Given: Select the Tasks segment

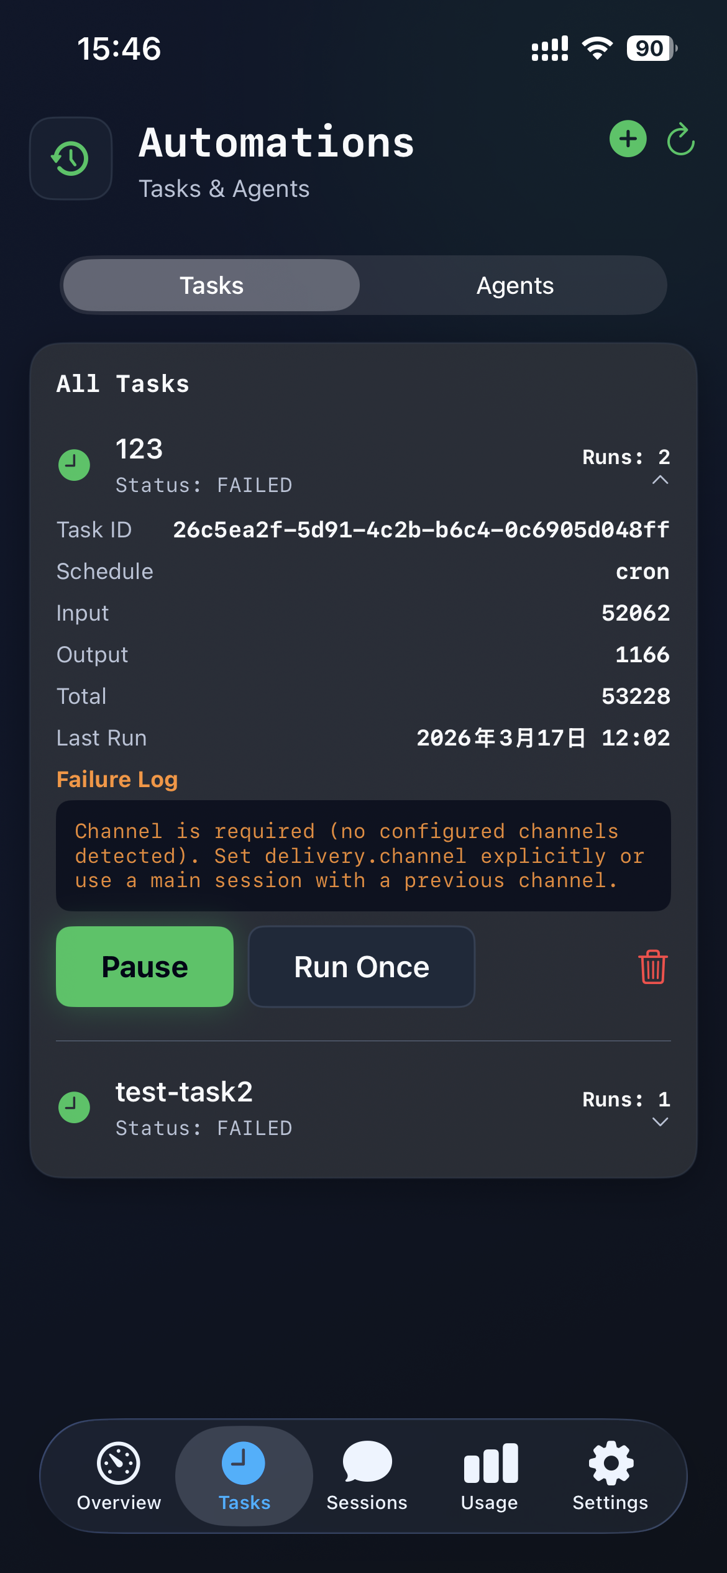Looking at the screenshot, I should (212, 286).
